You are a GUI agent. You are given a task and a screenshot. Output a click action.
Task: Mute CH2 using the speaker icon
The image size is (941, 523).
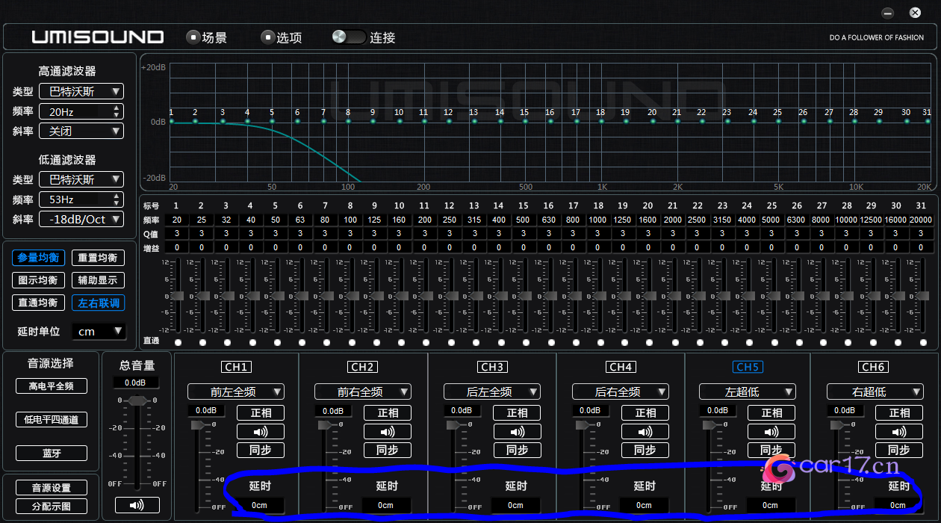click(x=388, y=432)
